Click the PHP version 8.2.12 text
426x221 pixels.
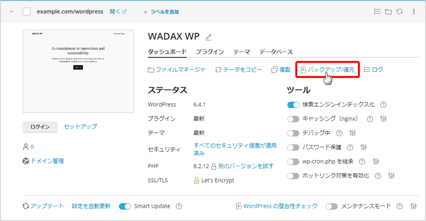click(201, 166)
